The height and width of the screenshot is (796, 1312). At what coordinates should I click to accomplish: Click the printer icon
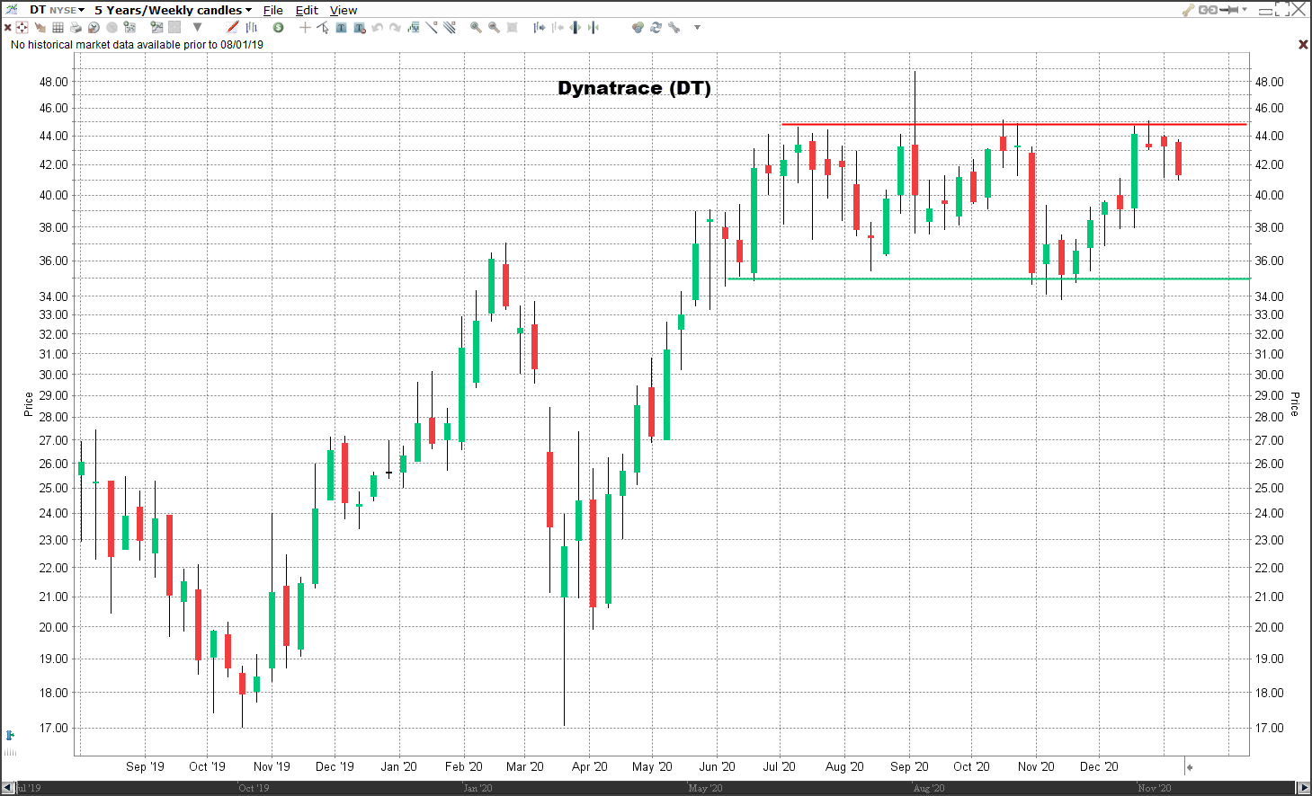click(x=76, y=28)
